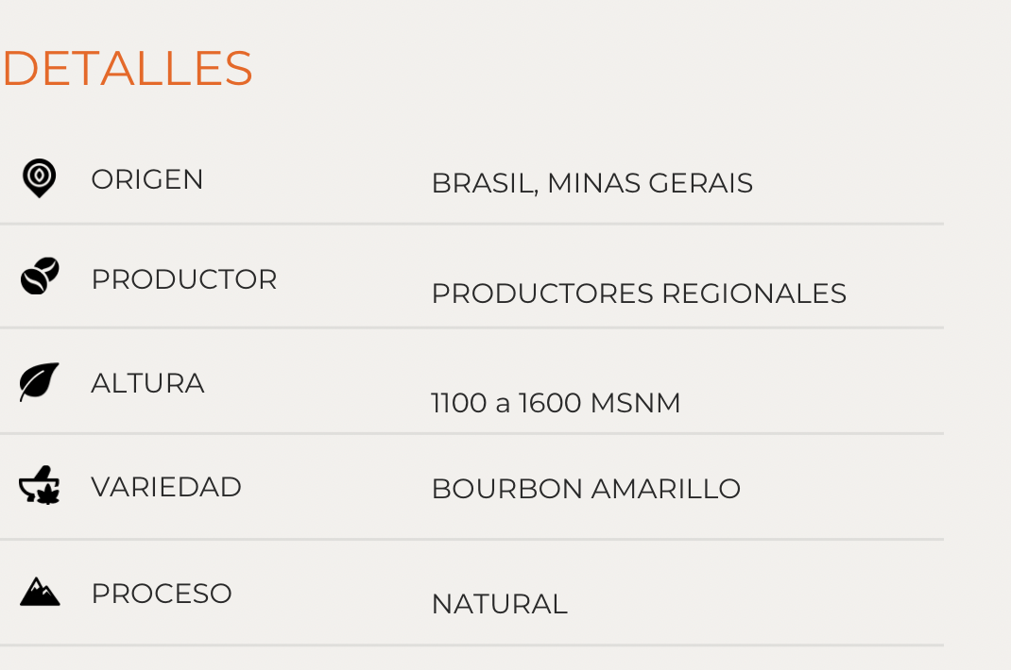Click the ALTURA row label
The height and width of the screenshot is (670, 1011).
(147, 383)
